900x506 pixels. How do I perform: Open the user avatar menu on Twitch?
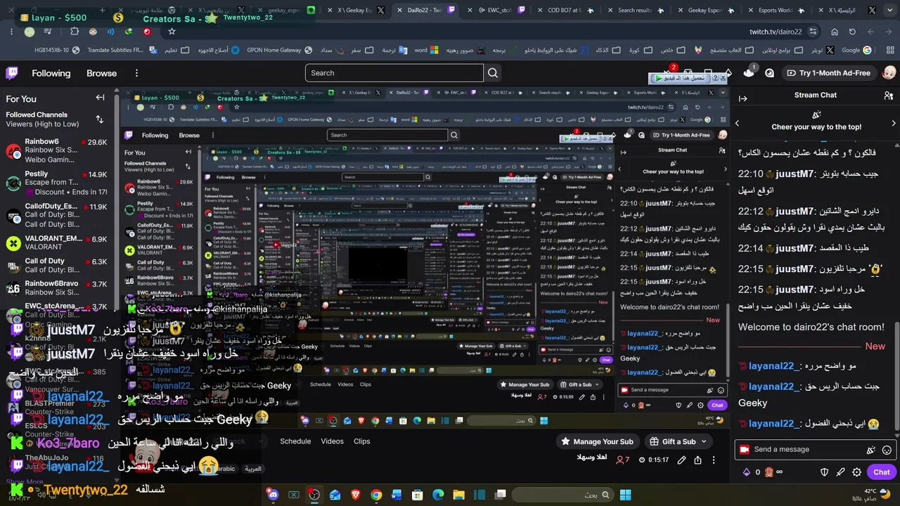click(x=889, y=73)
